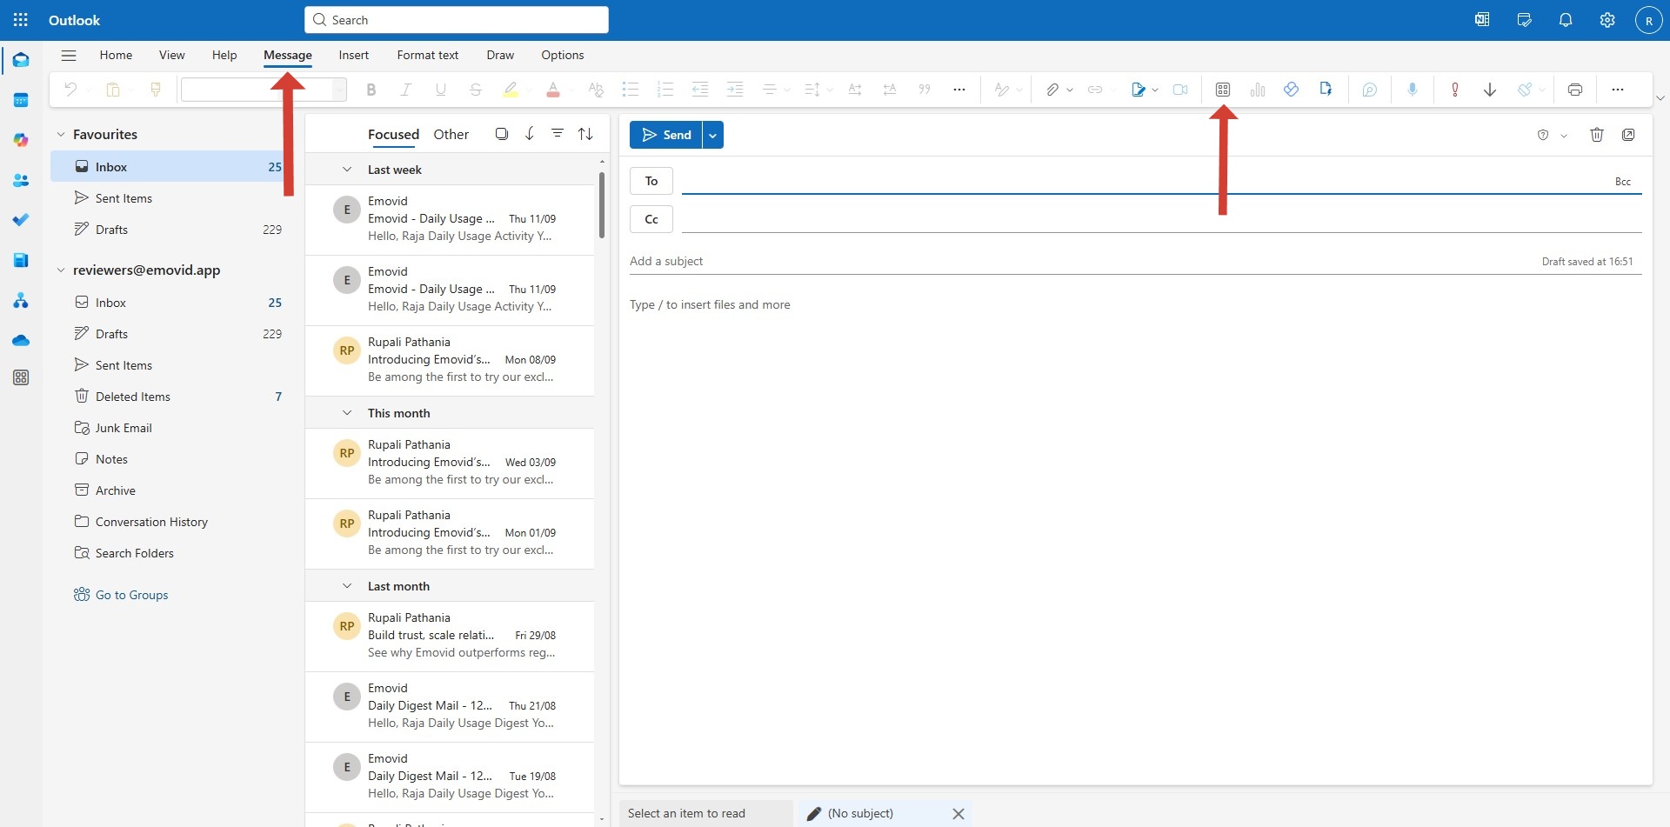Viewport: 1670px width, 827px height.
Task: Clear all formatting
Action: point(596,89)
